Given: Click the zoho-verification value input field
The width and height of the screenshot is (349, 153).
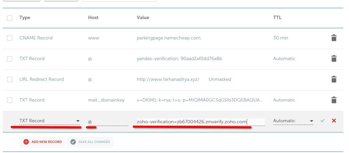Looking at the screenshot, I should (x=201, y=122).
